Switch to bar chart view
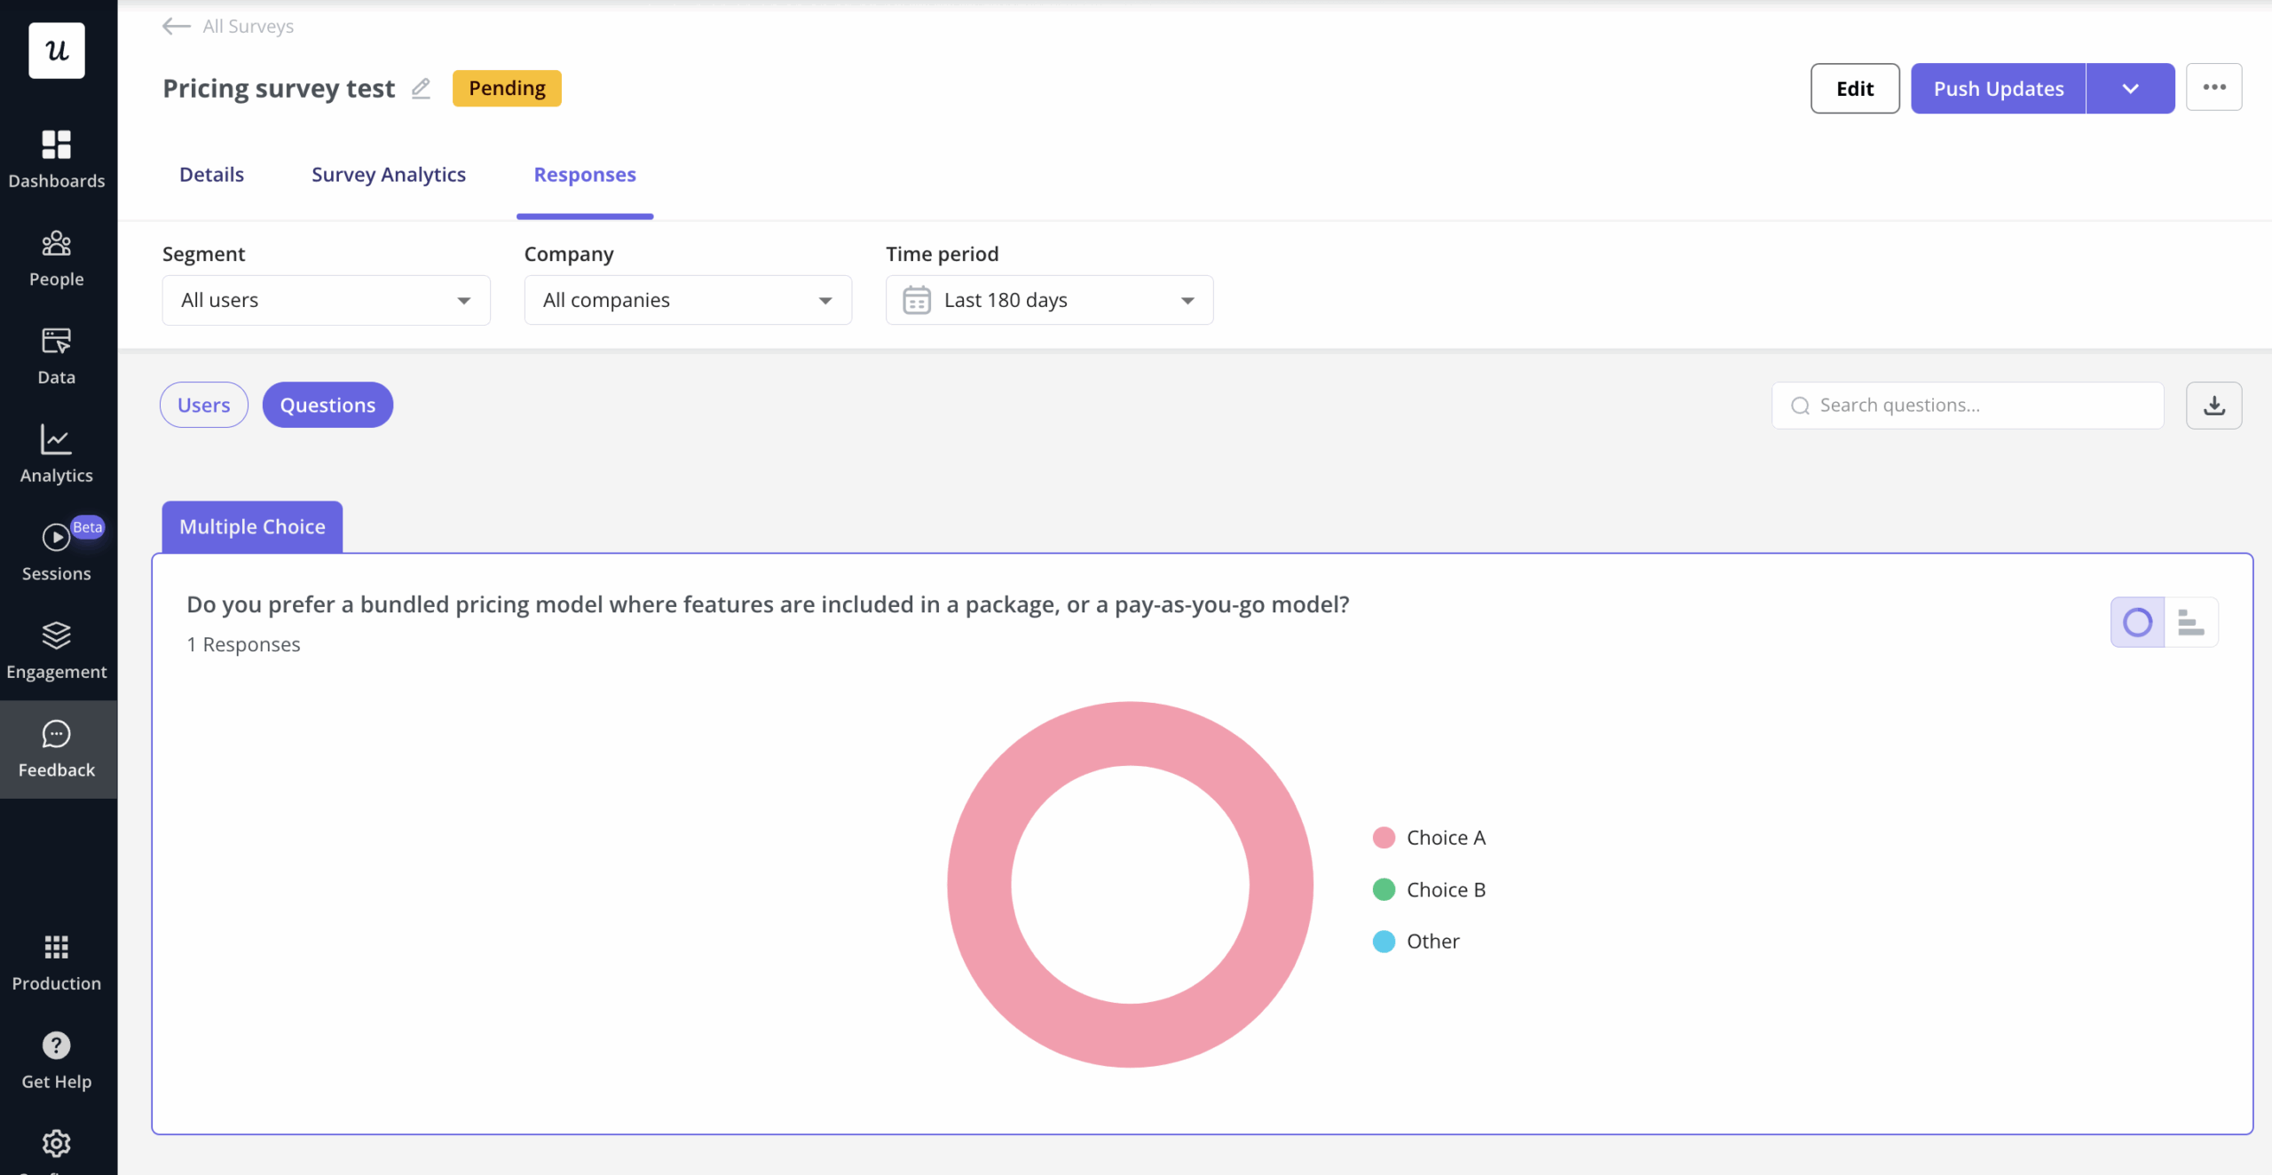 click(2191, 622)
